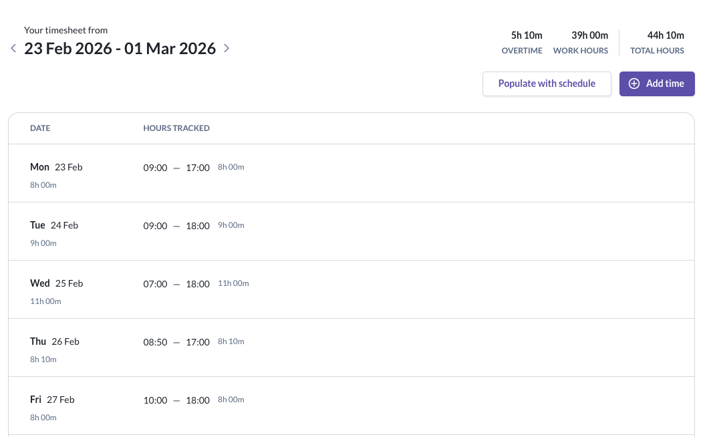Viewport: 713px width, 437px height.
Task: Edit the 18:00 end time on Tuesday
Action: 198,226
